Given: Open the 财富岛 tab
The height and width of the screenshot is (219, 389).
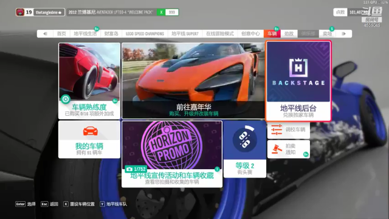Looking at the screenshot, I should point(111,34).
